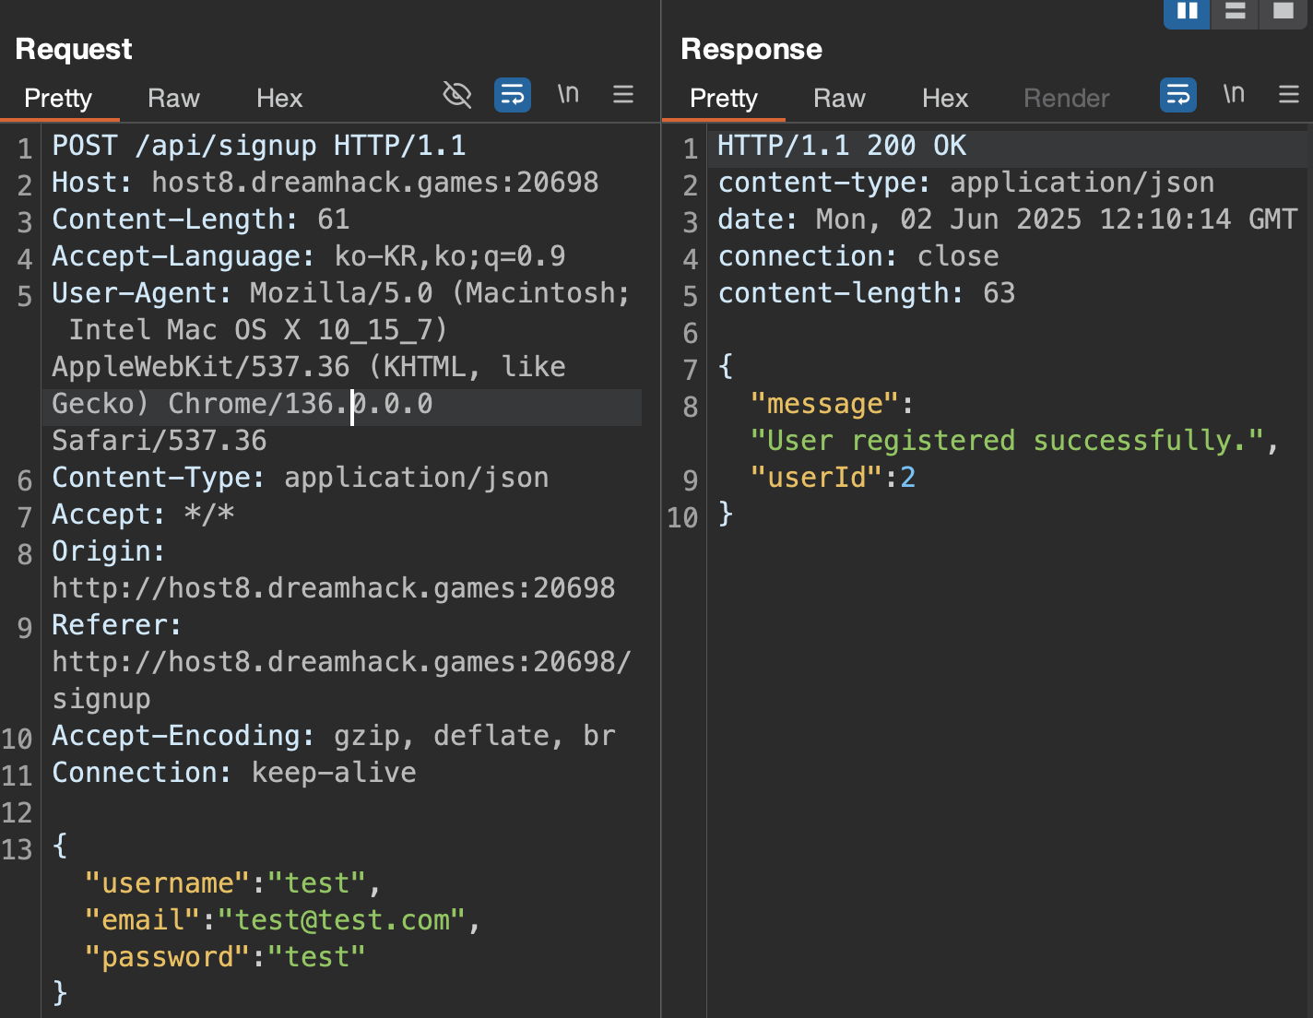The width and height of the screenshot is (1313, 1018).
Task: Click the Host header value
Action: pyautogui.click(x=375, y=183)
